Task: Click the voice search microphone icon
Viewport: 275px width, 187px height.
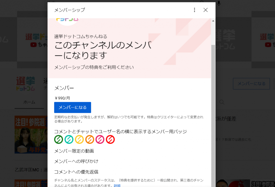Action: (219, 3)
